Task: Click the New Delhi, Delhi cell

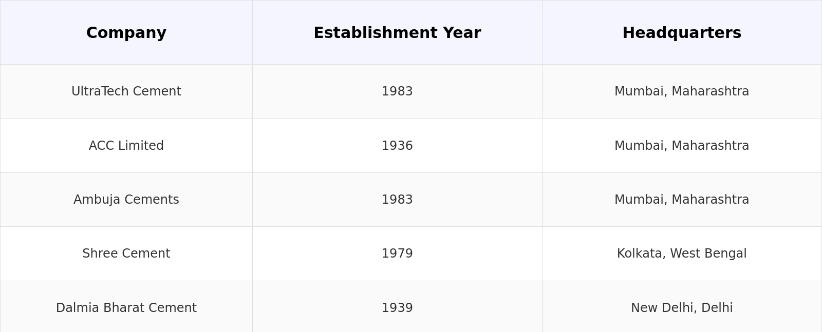Action: coord(681,308)
